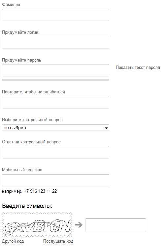Click the dropdown arrow of the control question

106,128
